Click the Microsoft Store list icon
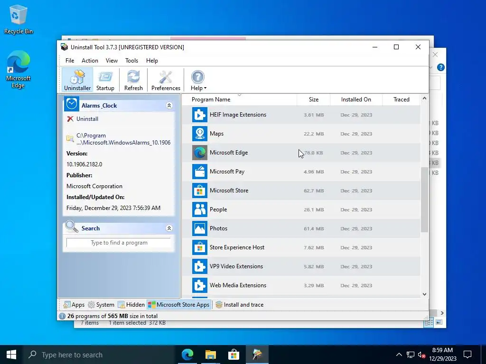 (x=200, y=191)
